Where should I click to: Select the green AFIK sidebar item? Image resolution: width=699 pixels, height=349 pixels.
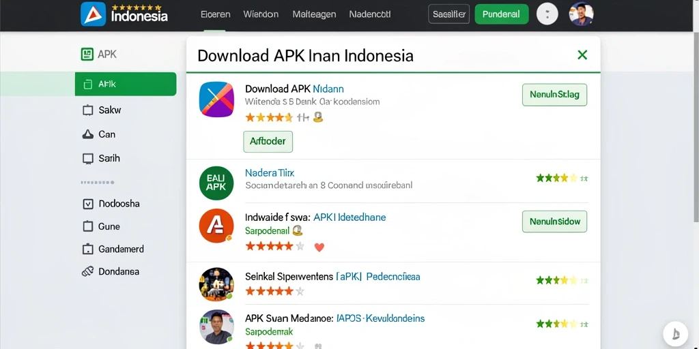pyautogui.click(x=126, y=84)
